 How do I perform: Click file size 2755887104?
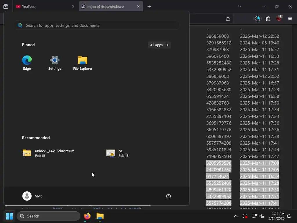point(219,116)
